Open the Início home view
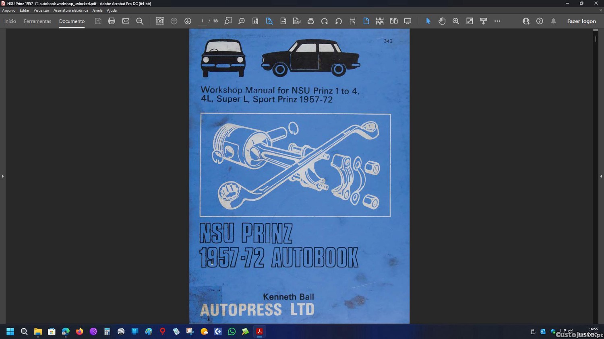This screenshot has width=604, height=339. (10, 21)
